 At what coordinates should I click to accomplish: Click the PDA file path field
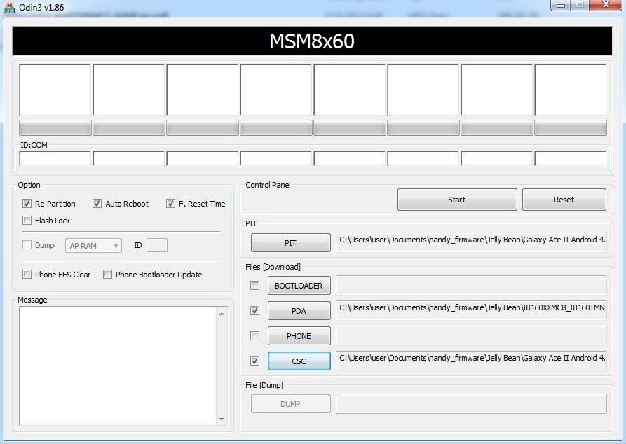tap(472, 310)
